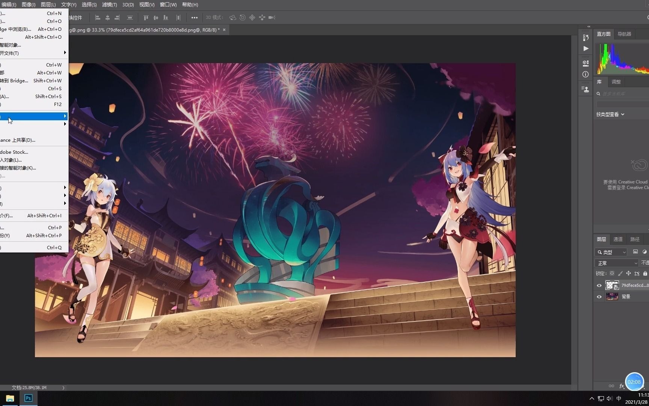649x406 pixels.
Task: Click the align horizontal centers icon
Action: (107, 18)
